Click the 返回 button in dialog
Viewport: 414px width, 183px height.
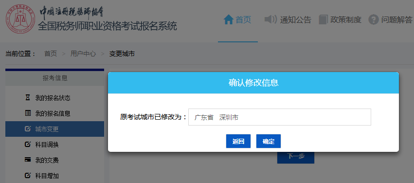tap(238, 141)
